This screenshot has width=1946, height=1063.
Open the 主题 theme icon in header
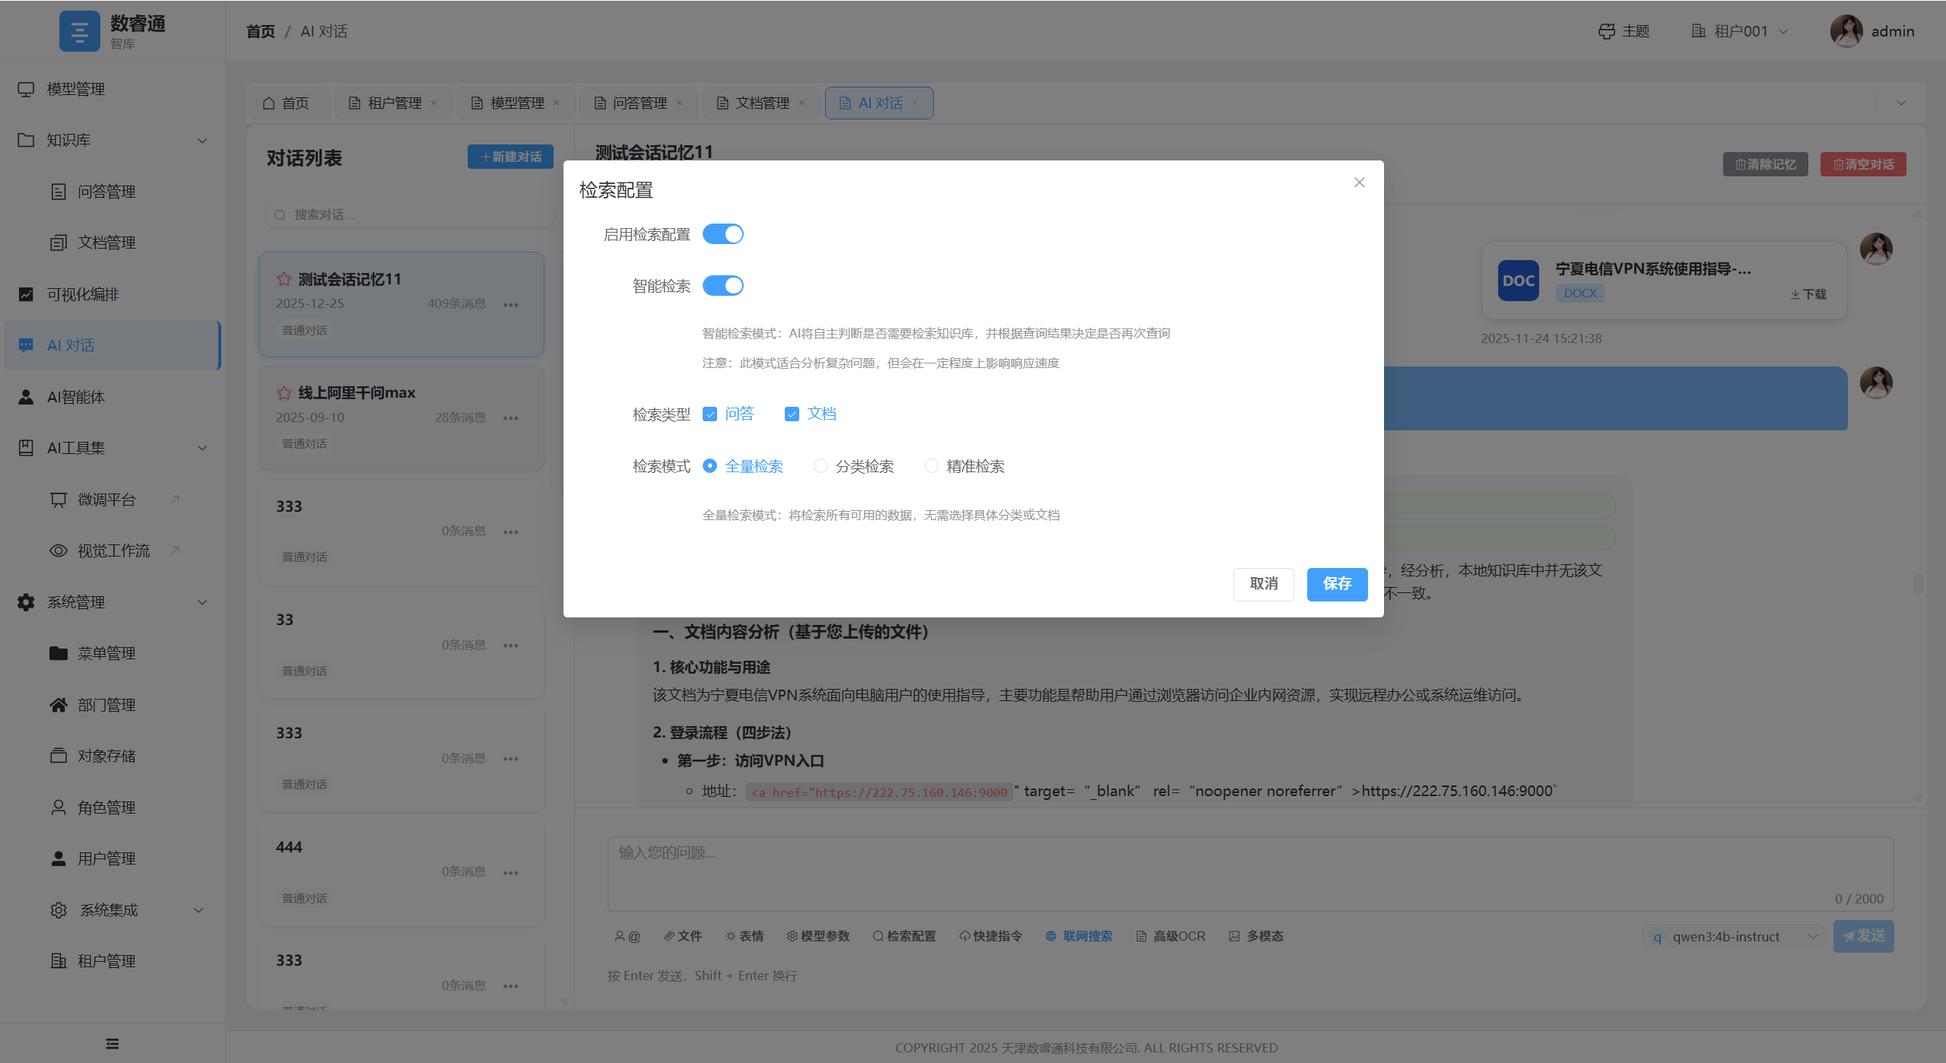[x=1606, y=31]
